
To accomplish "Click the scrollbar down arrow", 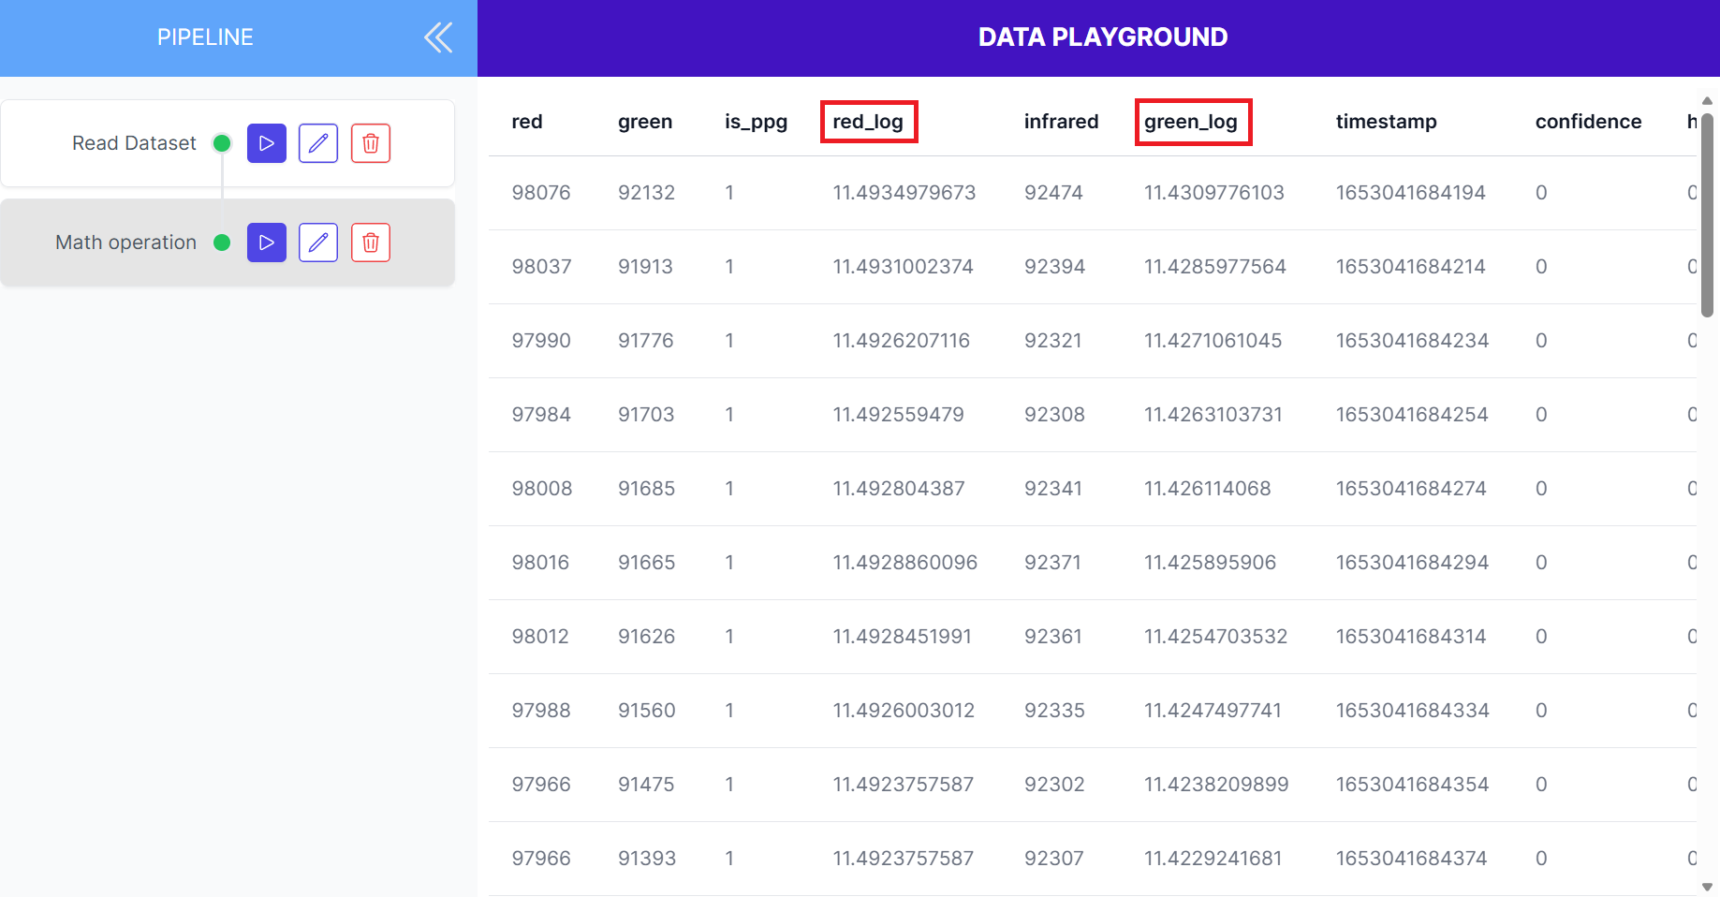I will [1707, 887].
